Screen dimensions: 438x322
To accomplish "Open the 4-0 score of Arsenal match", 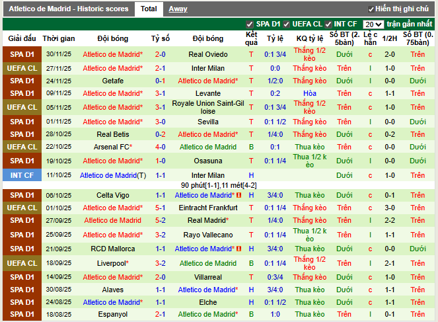I will (161, 147).
